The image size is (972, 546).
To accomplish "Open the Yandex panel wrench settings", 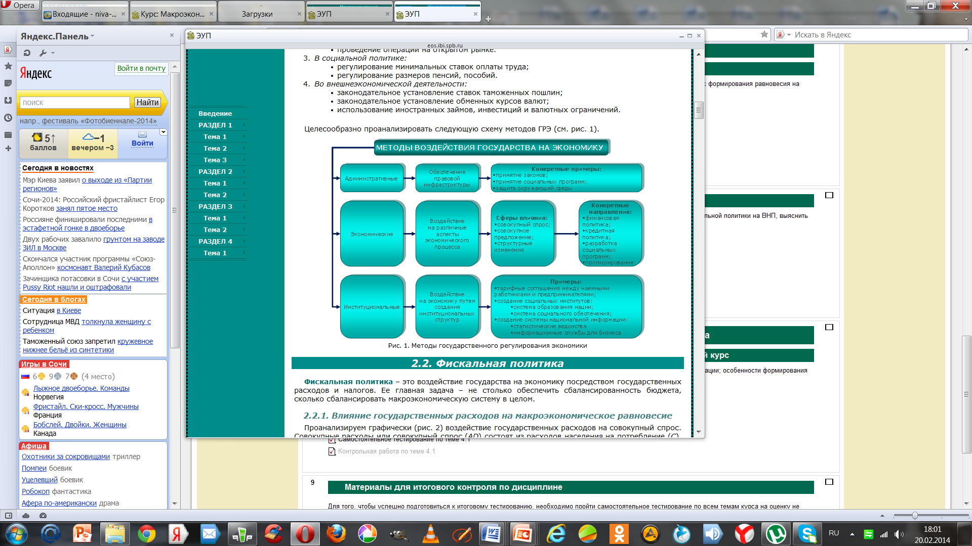I will coord(43,53).
